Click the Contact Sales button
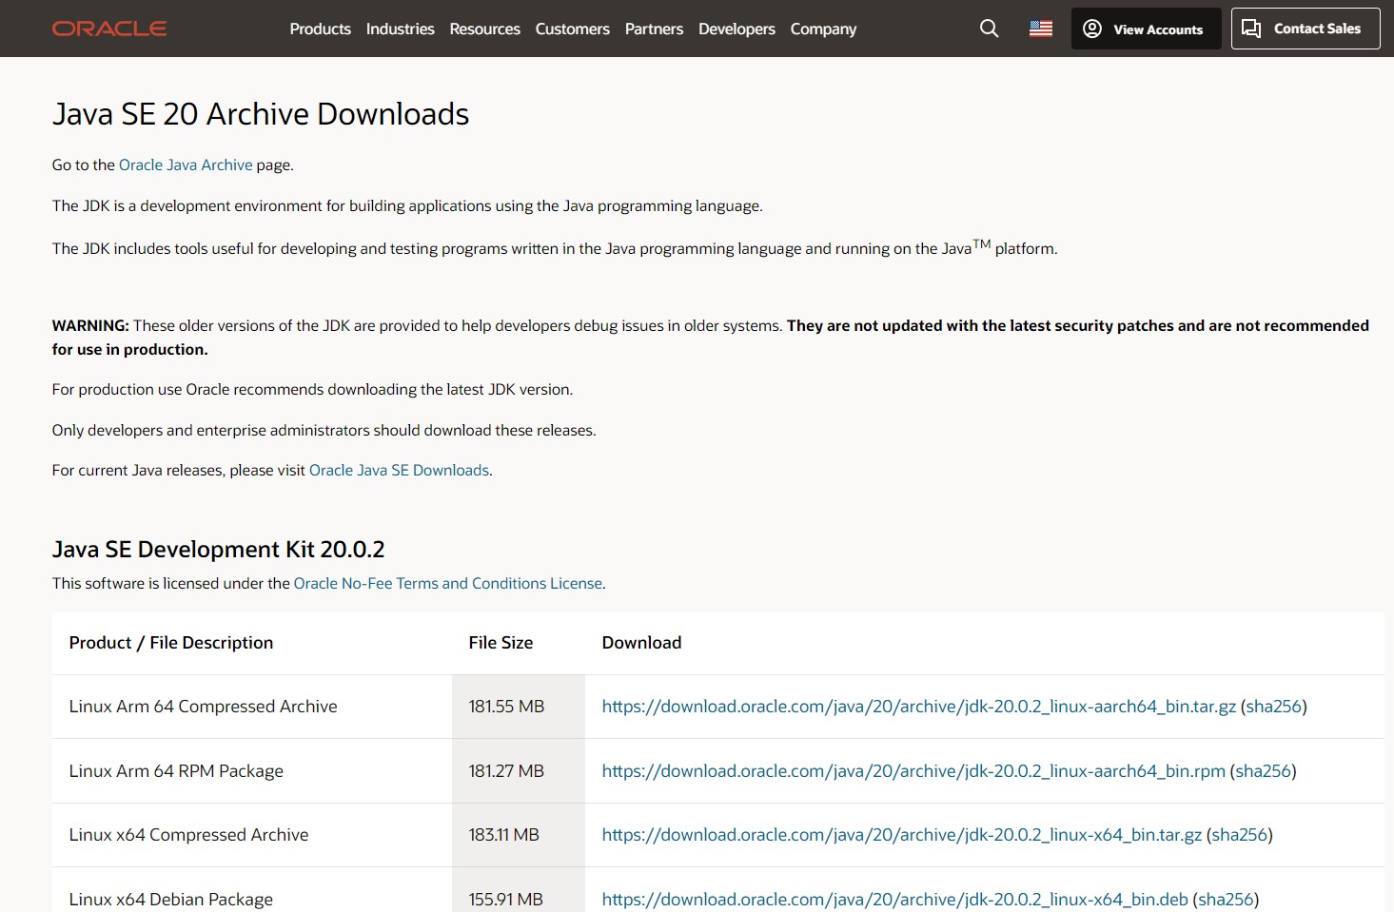Image resolution: width=1394 pixels, height=912 pixels. click(1305, 29)
